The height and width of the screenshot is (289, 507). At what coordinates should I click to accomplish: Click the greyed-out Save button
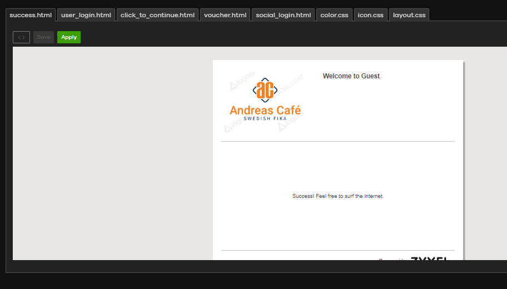[x=43, y=37]
